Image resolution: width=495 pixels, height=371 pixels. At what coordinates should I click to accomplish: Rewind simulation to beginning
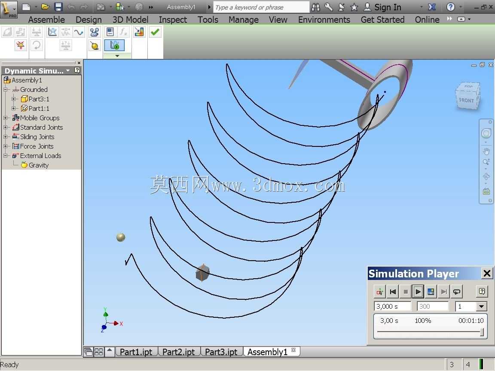393,292
